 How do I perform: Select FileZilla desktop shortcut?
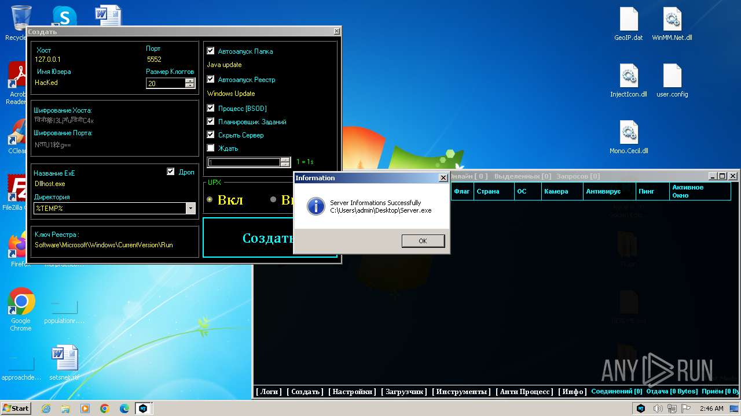coord(16,193)
